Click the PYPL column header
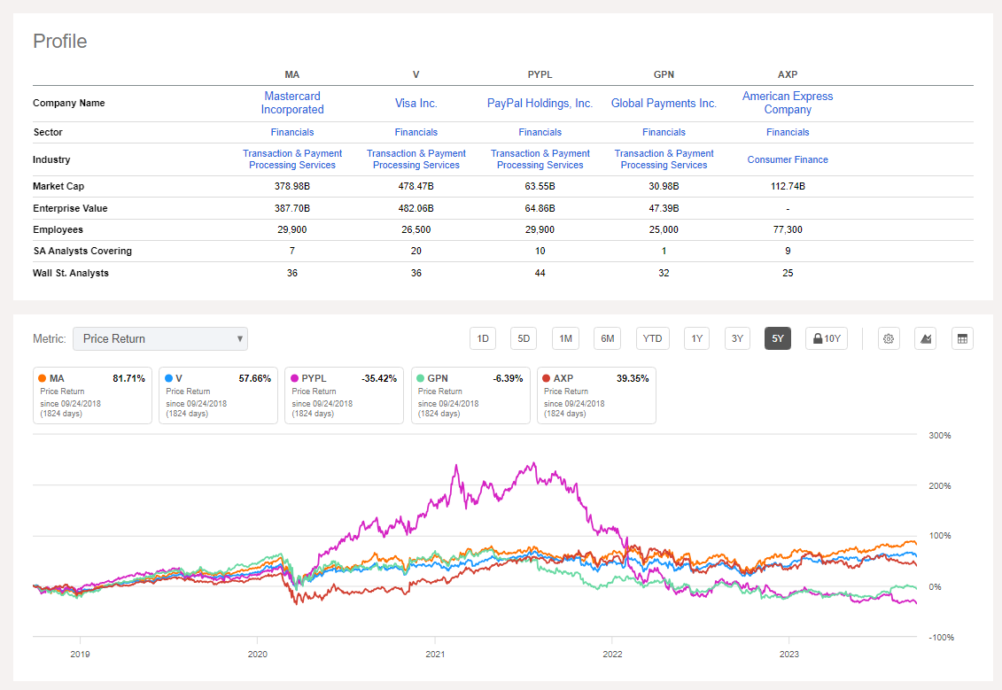 coord(540,74)
